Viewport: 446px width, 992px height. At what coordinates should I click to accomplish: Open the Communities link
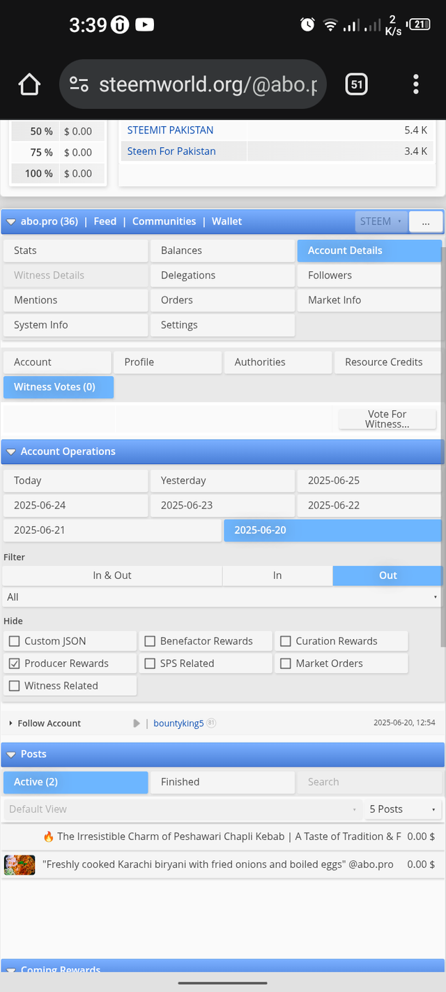pyautogui.click(x=164, y=221)
